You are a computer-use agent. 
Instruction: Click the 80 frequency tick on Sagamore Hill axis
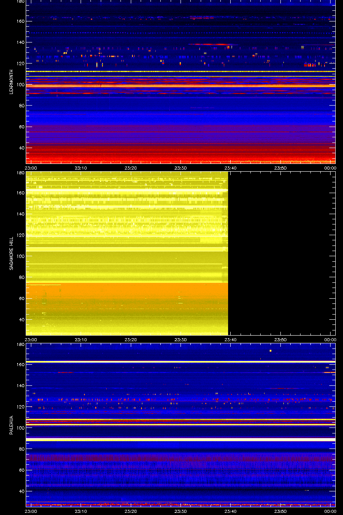coord(21,277)
